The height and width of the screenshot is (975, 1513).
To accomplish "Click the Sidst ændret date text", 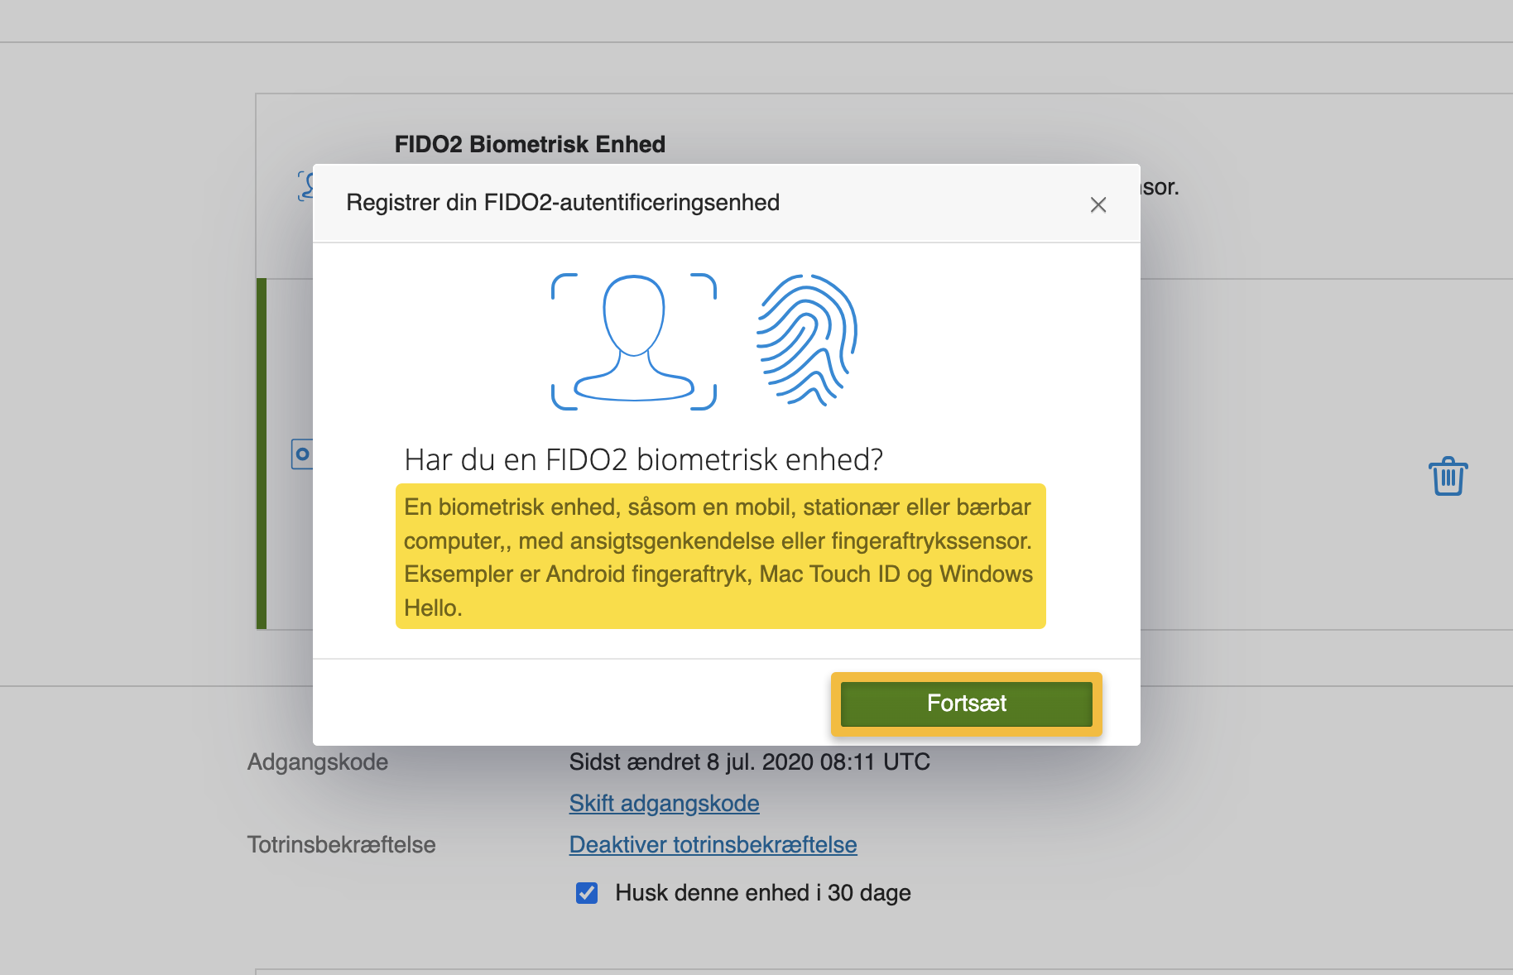I will tap(748, 761).
